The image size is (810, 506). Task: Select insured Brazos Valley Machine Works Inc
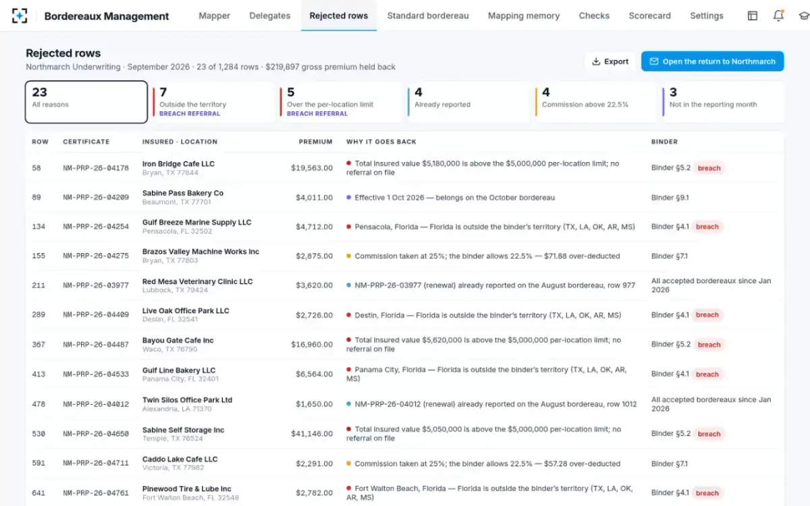(200, 252)
